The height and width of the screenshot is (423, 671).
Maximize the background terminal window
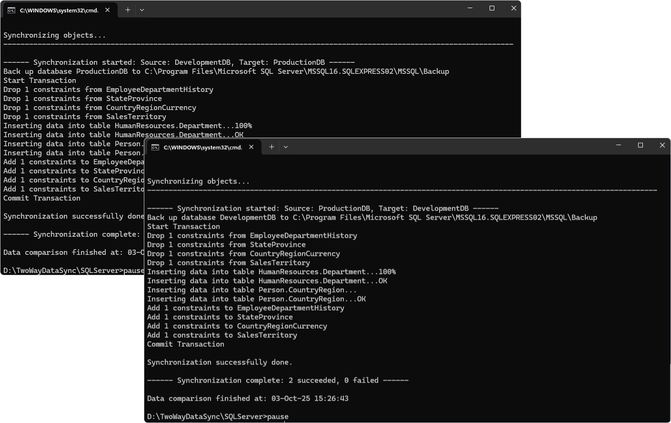click(491, 8)
